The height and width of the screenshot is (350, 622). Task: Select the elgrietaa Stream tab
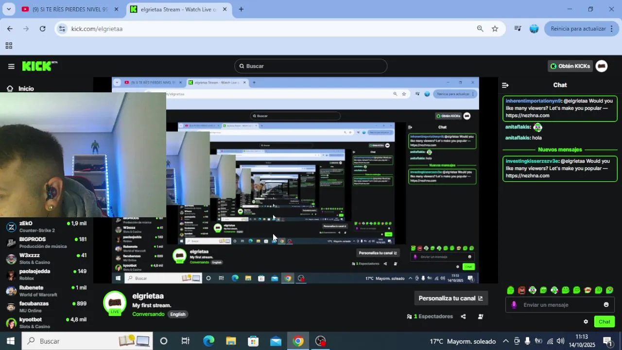click(x=178, y=9)
